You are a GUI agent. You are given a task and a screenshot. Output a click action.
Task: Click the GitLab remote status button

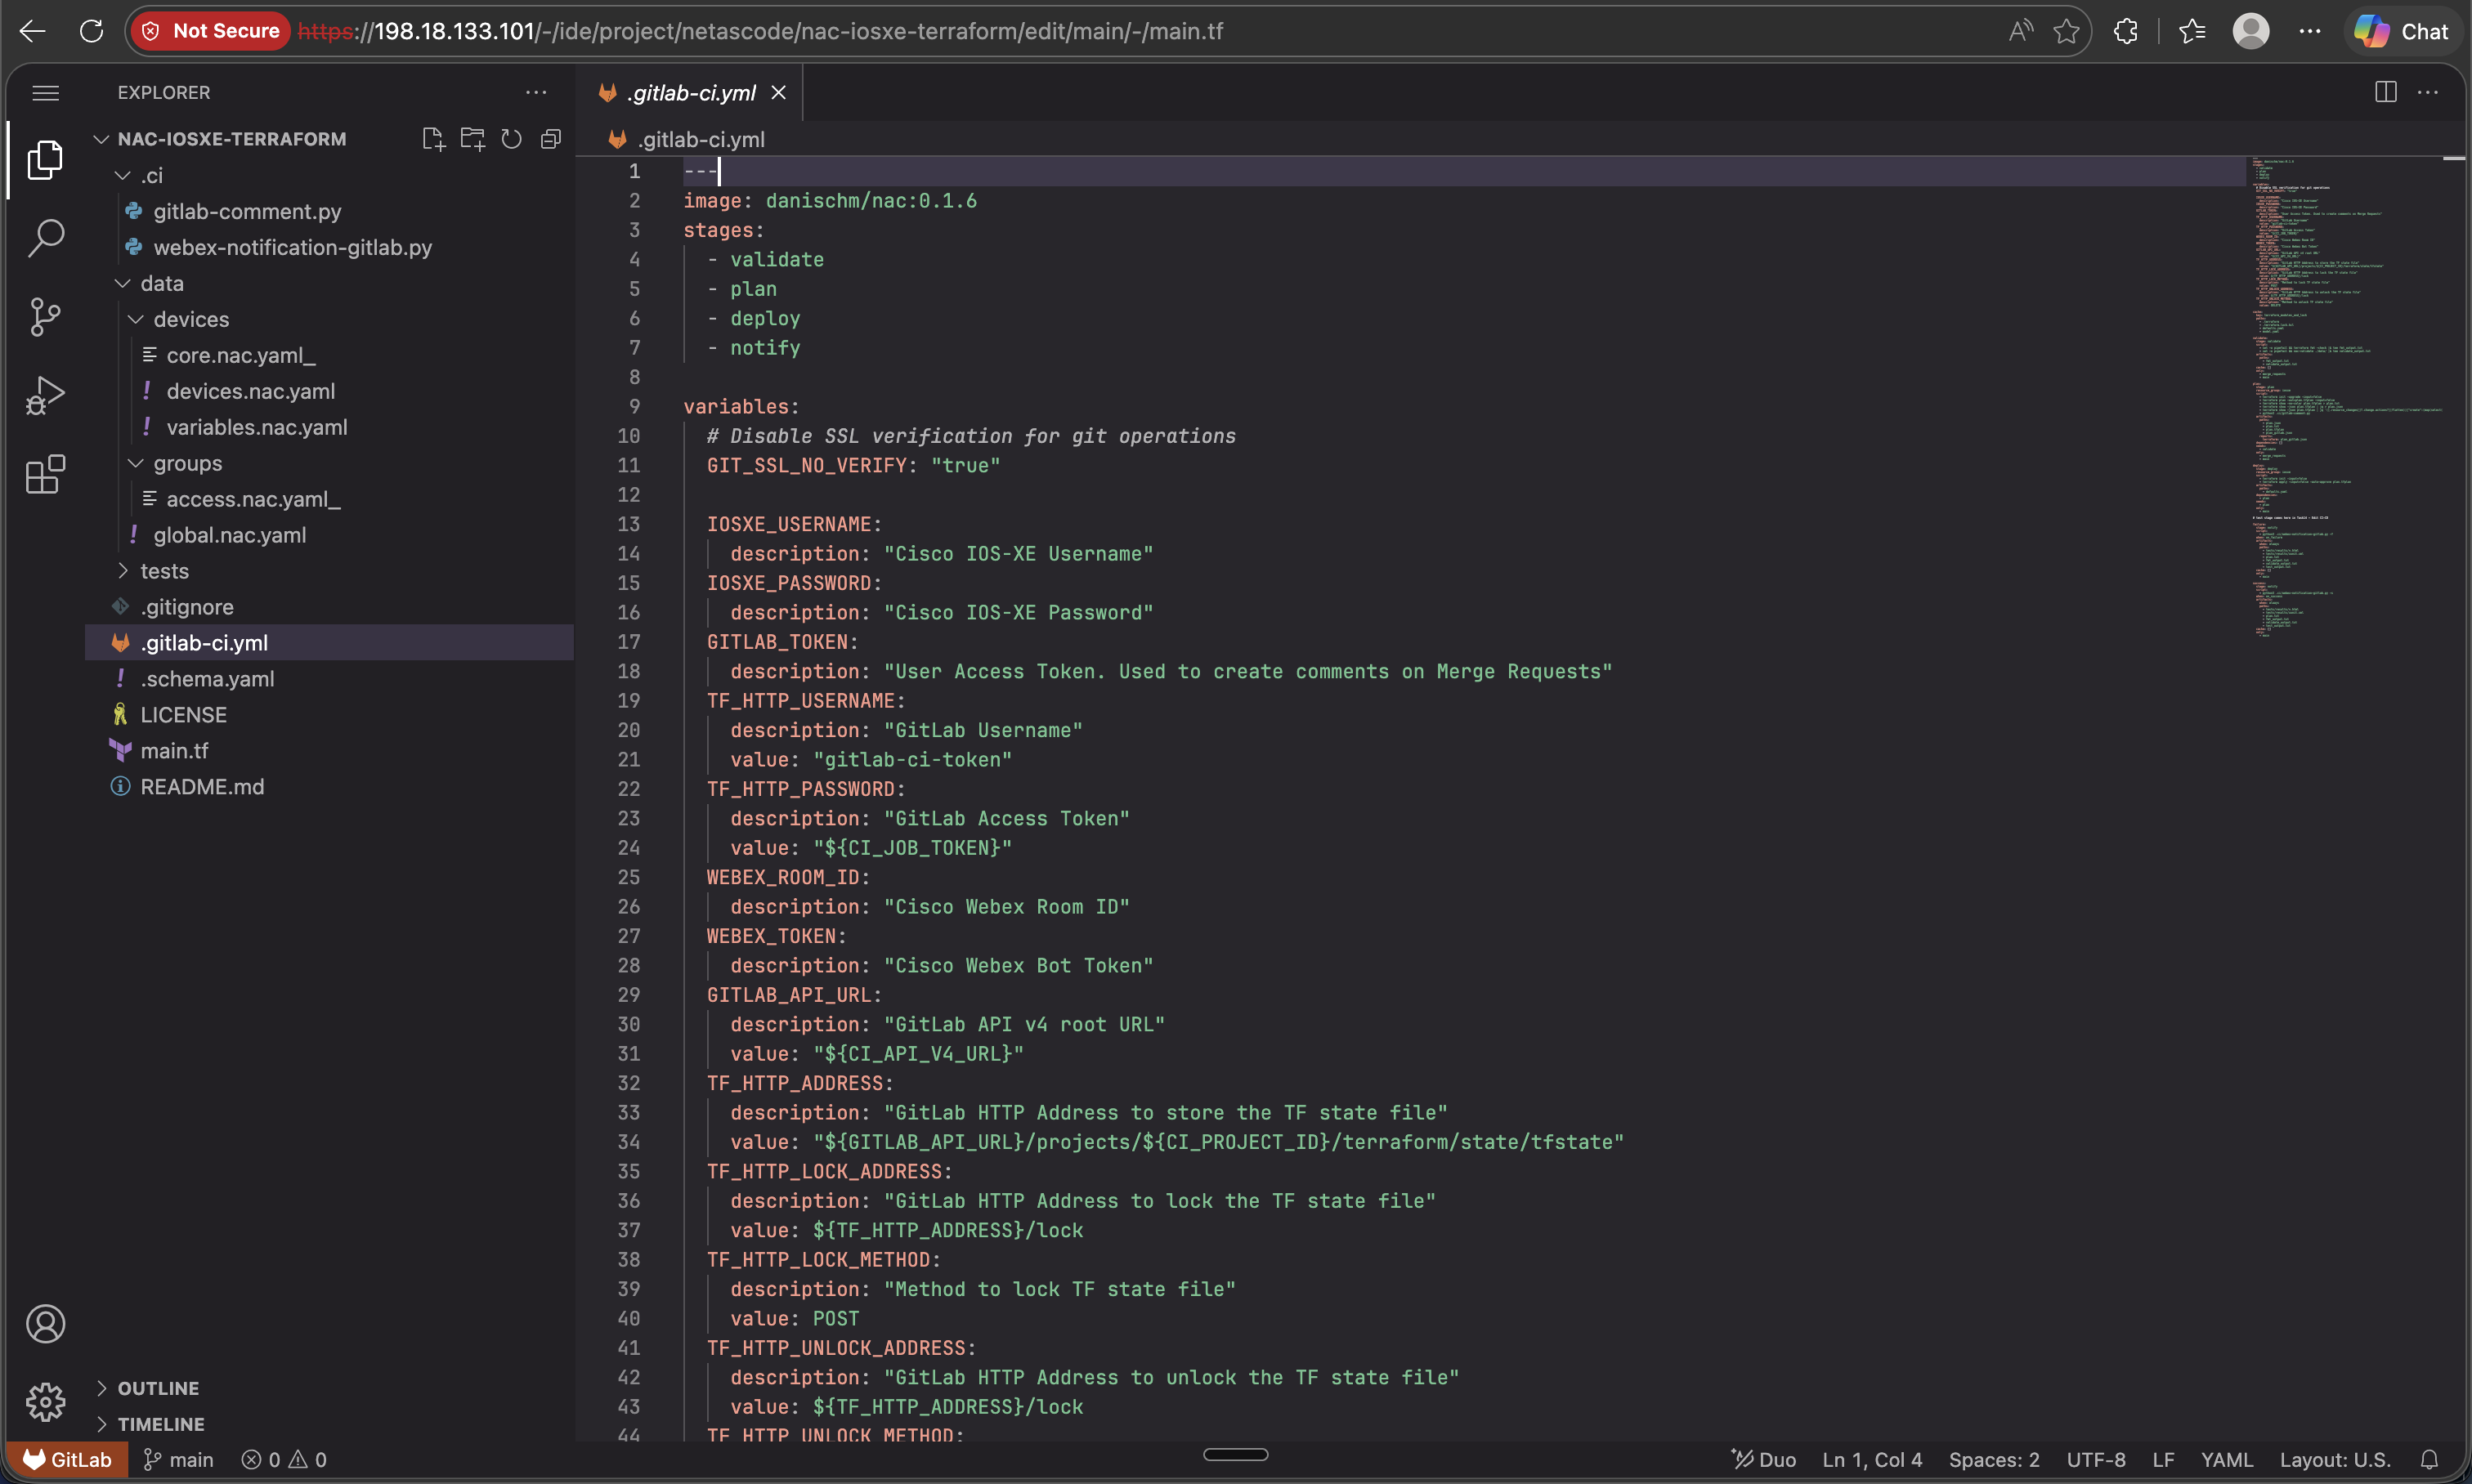66,1459
